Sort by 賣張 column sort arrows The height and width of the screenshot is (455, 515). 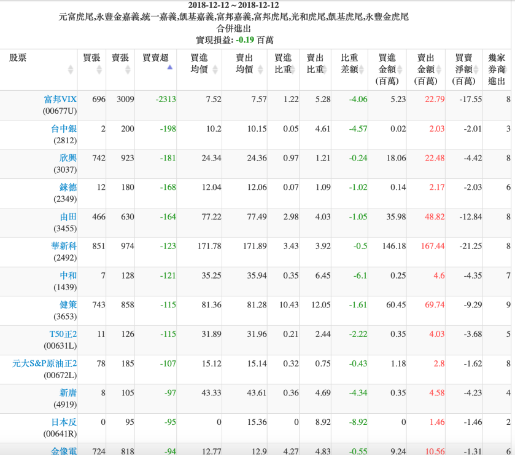coord(128,69)
